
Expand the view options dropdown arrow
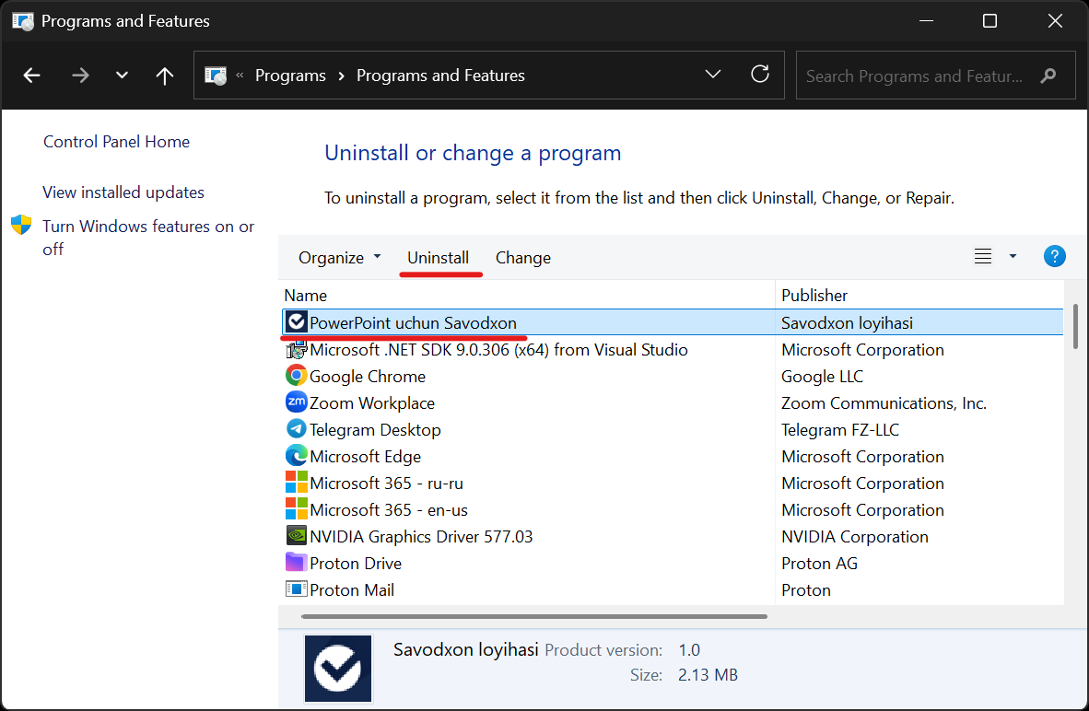tap(1013, 257)
